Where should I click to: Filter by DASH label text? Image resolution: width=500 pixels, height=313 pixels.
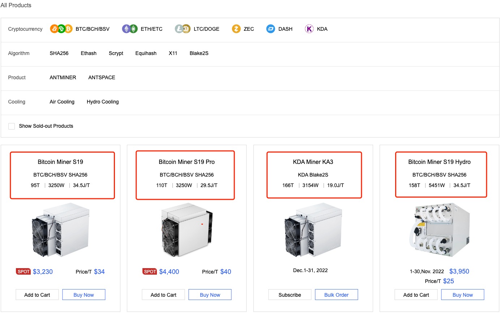(x=286, y=29)
